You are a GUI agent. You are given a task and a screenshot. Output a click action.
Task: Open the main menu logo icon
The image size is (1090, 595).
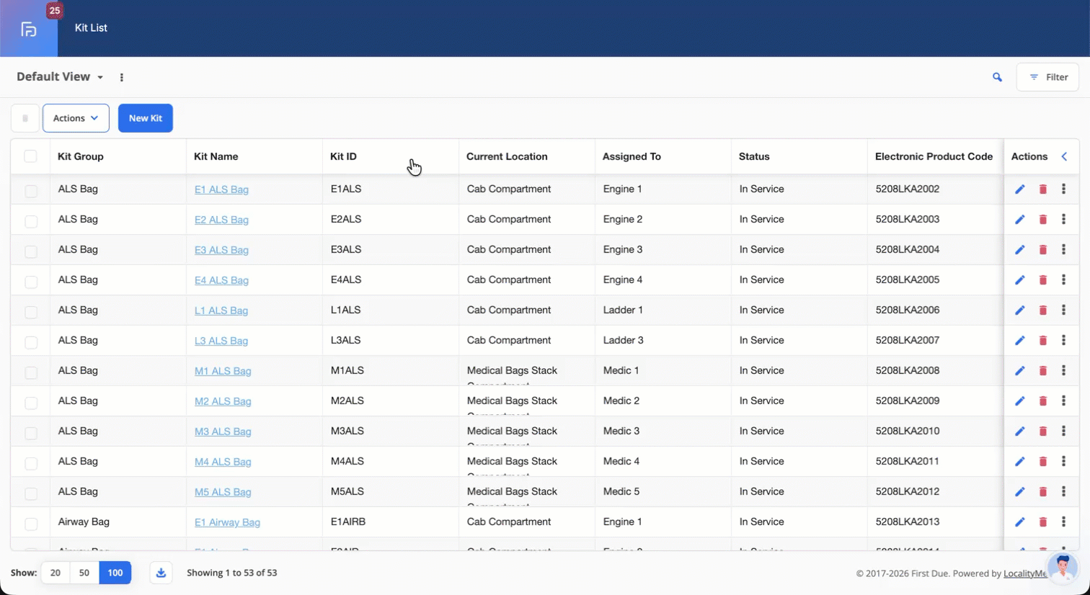[x=29, y=29]
